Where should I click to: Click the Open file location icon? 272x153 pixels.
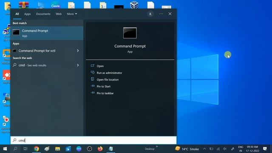point(93,79)
